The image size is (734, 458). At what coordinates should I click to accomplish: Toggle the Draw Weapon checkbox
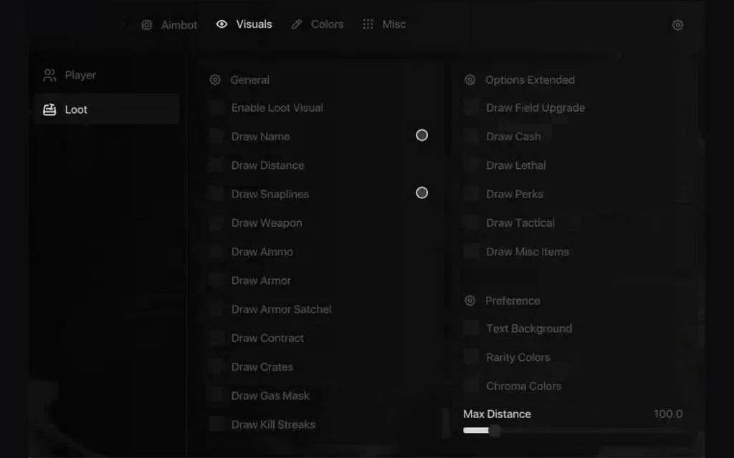point(216,223)
